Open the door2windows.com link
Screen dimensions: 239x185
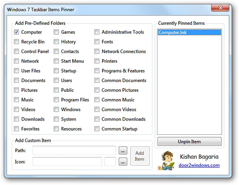tap(199, 165)
